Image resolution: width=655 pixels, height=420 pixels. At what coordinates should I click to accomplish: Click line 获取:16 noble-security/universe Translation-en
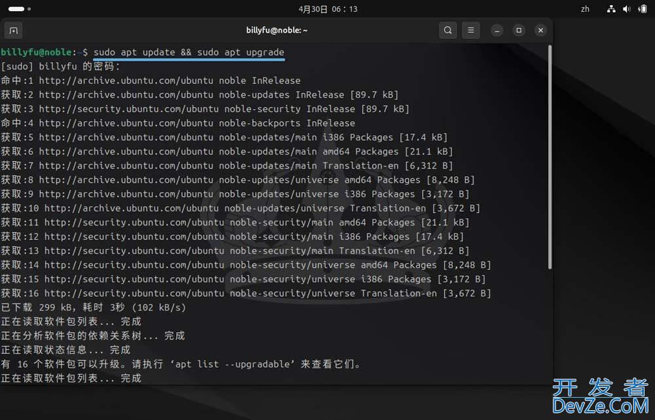tap(246, 294)
